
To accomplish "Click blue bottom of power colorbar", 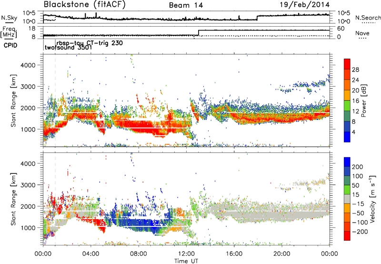I will point(347,137).
